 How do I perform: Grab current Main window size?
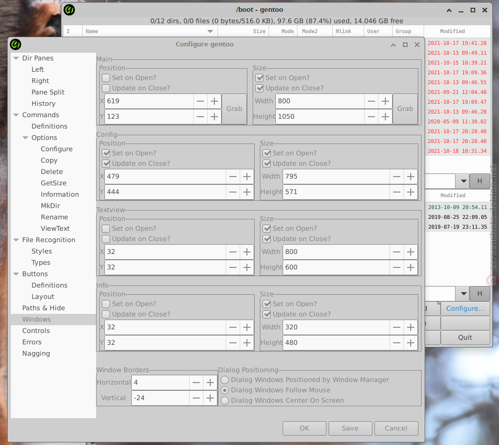click(x=405, y=109)
